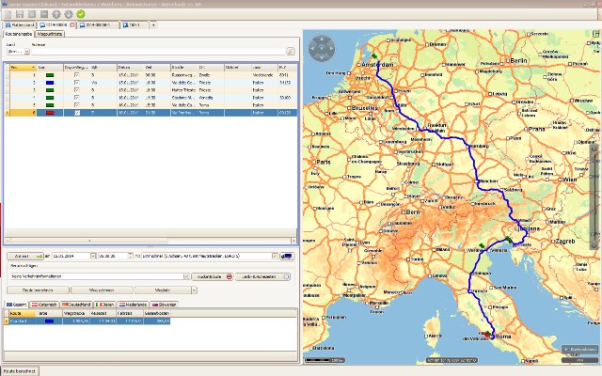Viewport: 602px width, 376px height.
Task: Select the Wegpunktliste sub-tab
Action: pyautogui.click(x=50, y=34)
